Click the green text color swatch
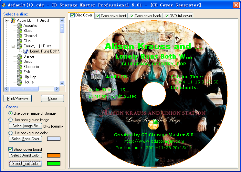Viewport: 241px width, 172px height. [54, 164]
